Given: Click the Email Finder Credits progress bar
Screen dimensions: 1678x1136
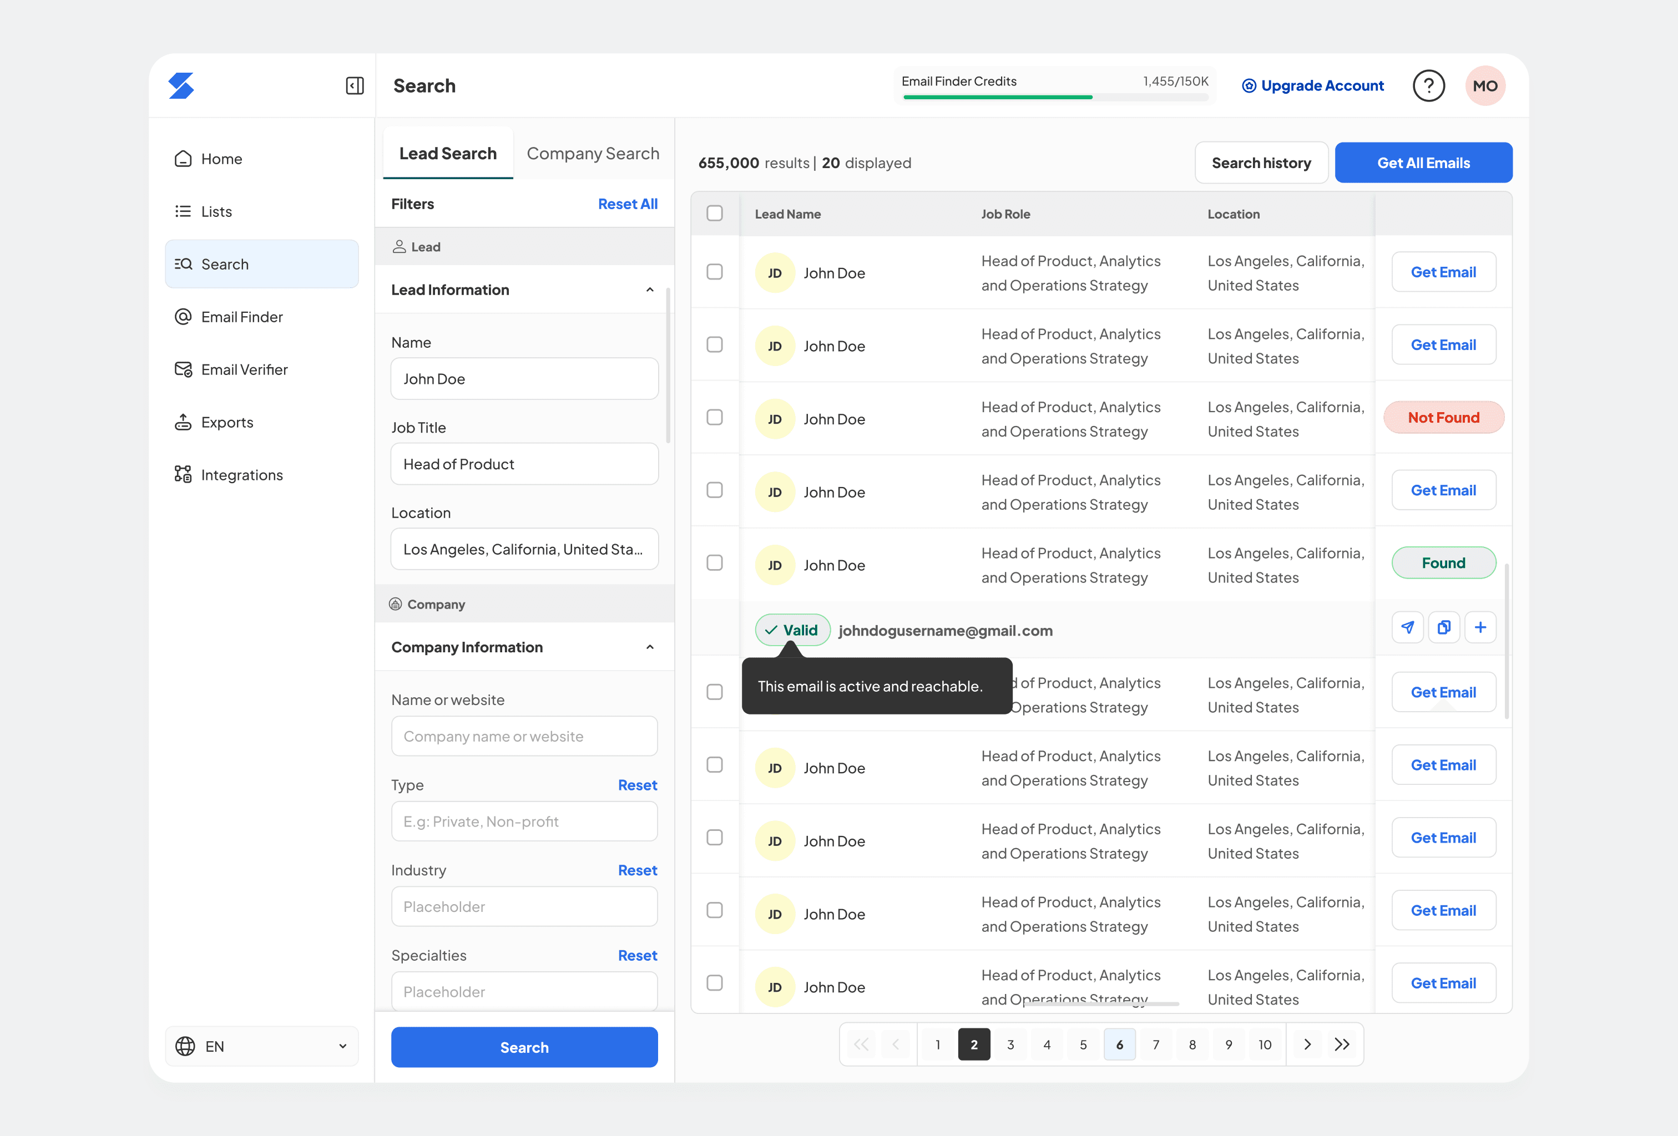Looking at the screenshot, I should pos(1054,97).
